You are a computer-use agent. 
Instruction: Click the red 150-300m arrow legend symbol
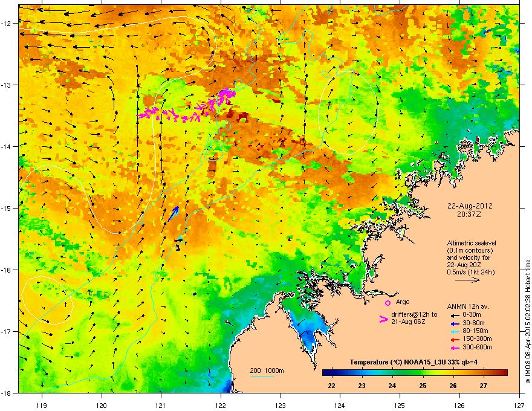pyautogui.click(x=455, y=340)
